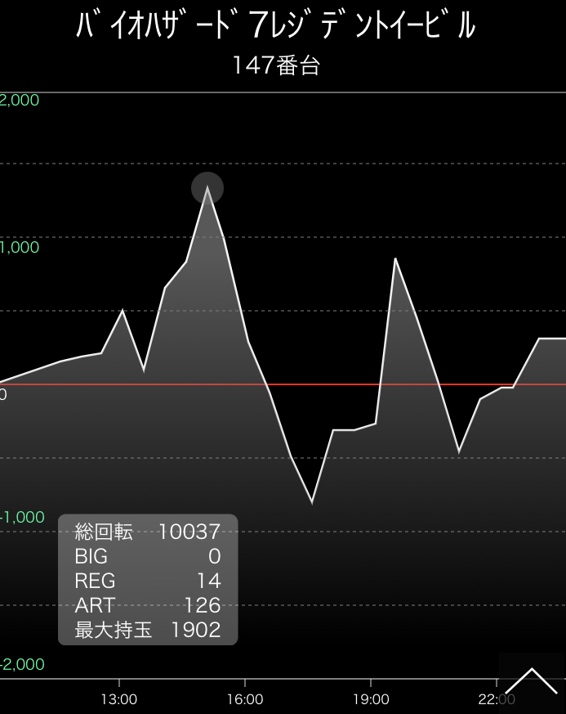Click the -2,000 y-axis label
The image size is (566, 714).
pyautogui.click(x=22, y=664)
